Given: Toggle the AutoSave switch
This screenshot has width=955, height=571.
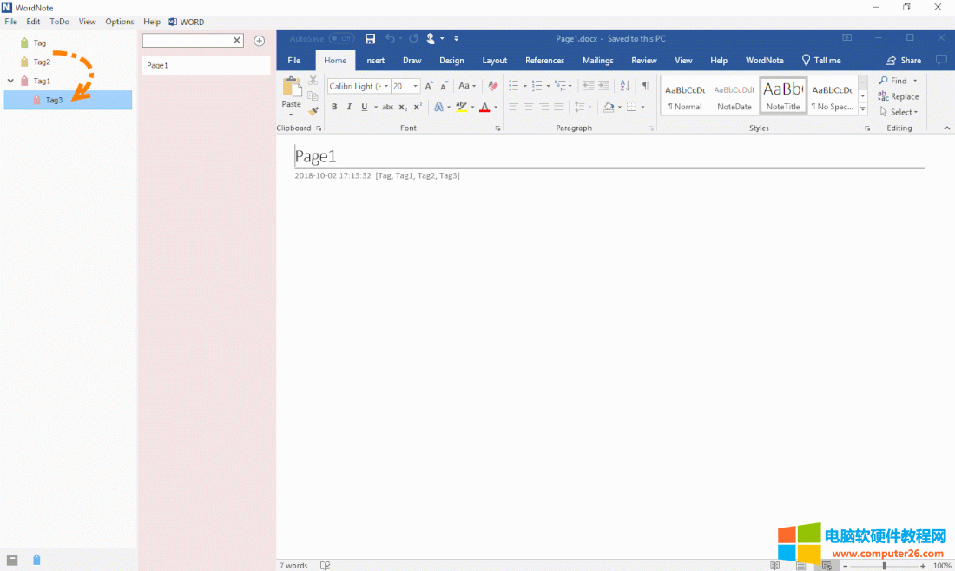Looking at the screenshot, I should point(341,38).
